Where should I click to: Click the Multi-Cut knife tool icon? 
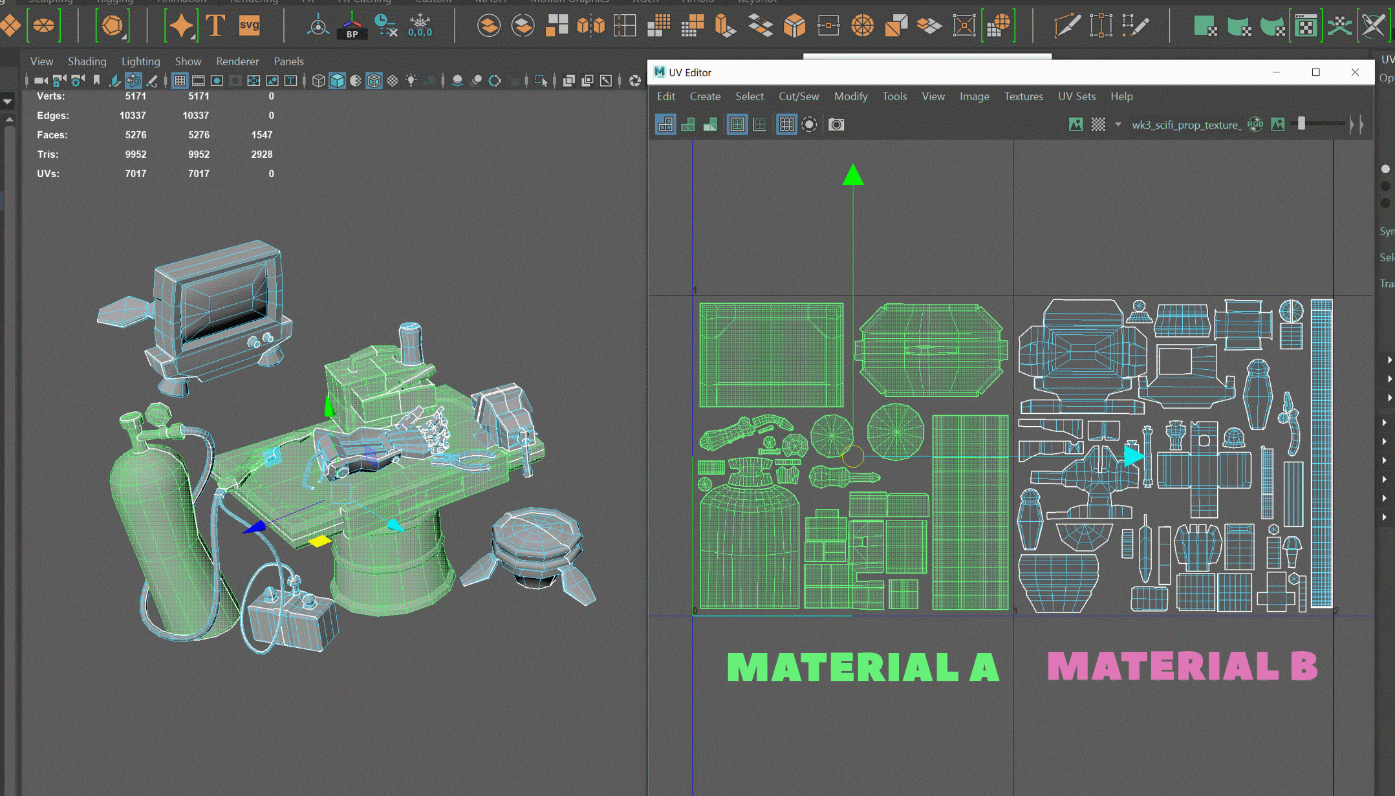pos(1066,26)
